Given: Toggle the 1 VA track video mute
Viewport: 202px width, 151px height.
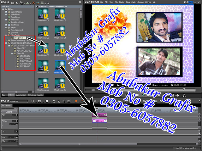Looking at the screenshot, I should click(17, 121).
